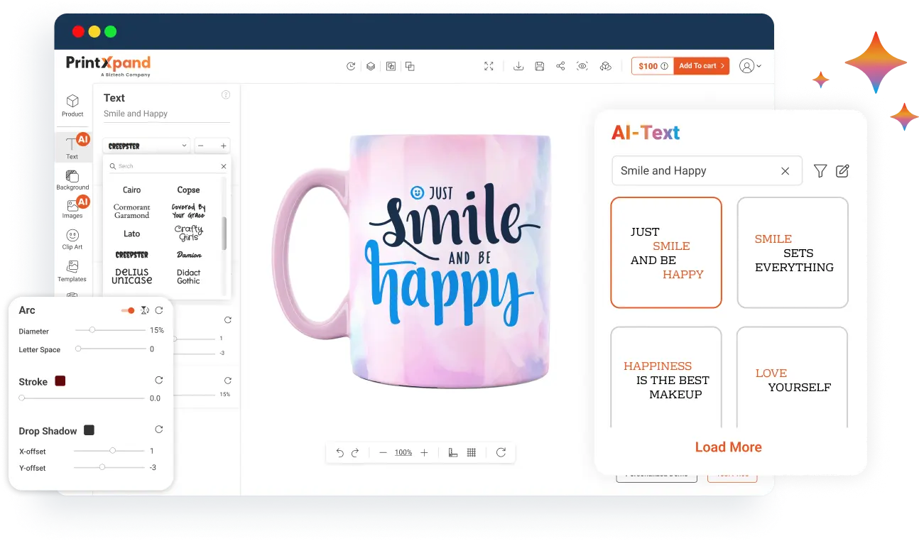The width and height of the screenshot is (919, 541).
Task: Choose the Copse font
Action: pos(189,190)
